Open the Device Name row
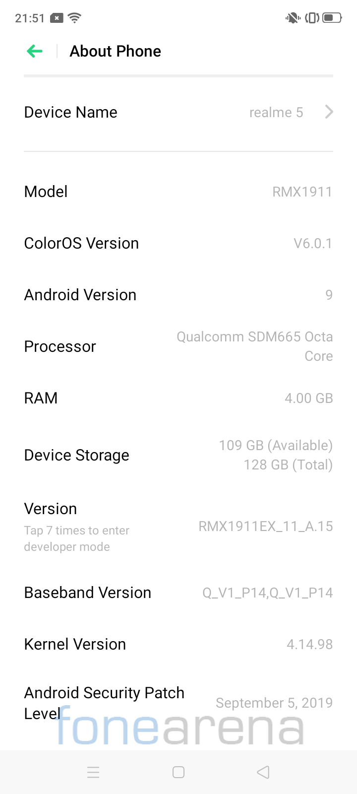The height and width of the screenshot is (794, 357). [x=178, y=112]
